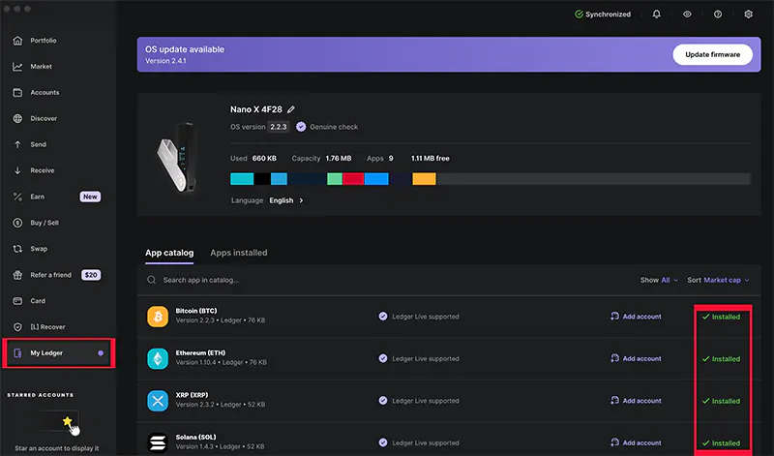Click Add account for Bitcoin

(636, 317)
